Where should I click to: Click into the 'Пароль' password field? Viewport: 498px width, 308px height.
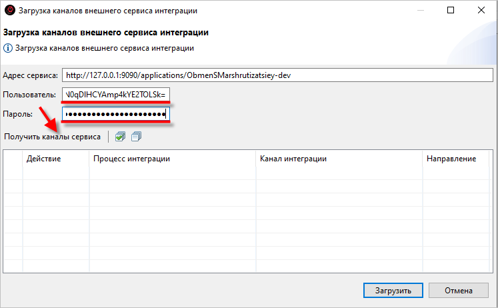(116, 114)
